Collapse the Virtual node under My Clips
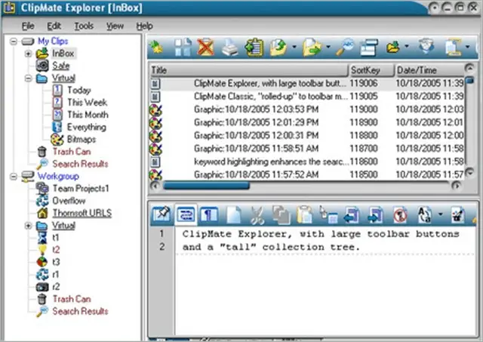 (28, 79)
